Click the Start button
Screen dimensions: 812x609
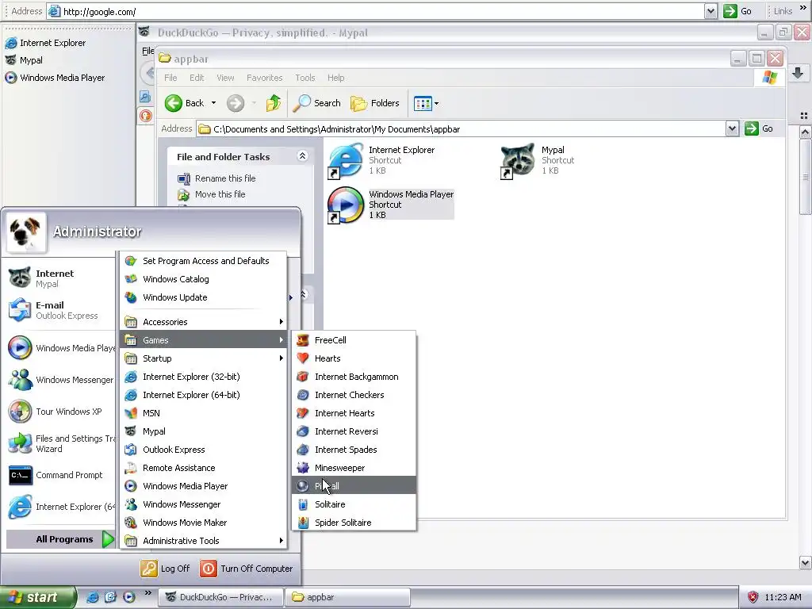(x=37, y=597)
